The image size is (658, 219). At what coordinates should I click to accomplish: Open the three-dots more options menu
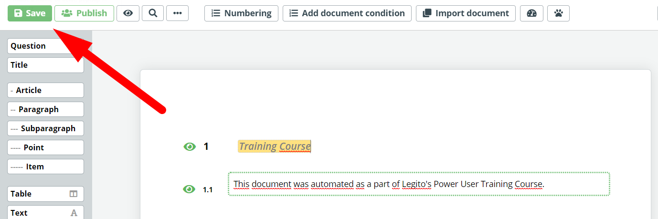177,13
